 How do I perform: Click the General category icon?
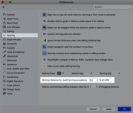click(4, 15)
